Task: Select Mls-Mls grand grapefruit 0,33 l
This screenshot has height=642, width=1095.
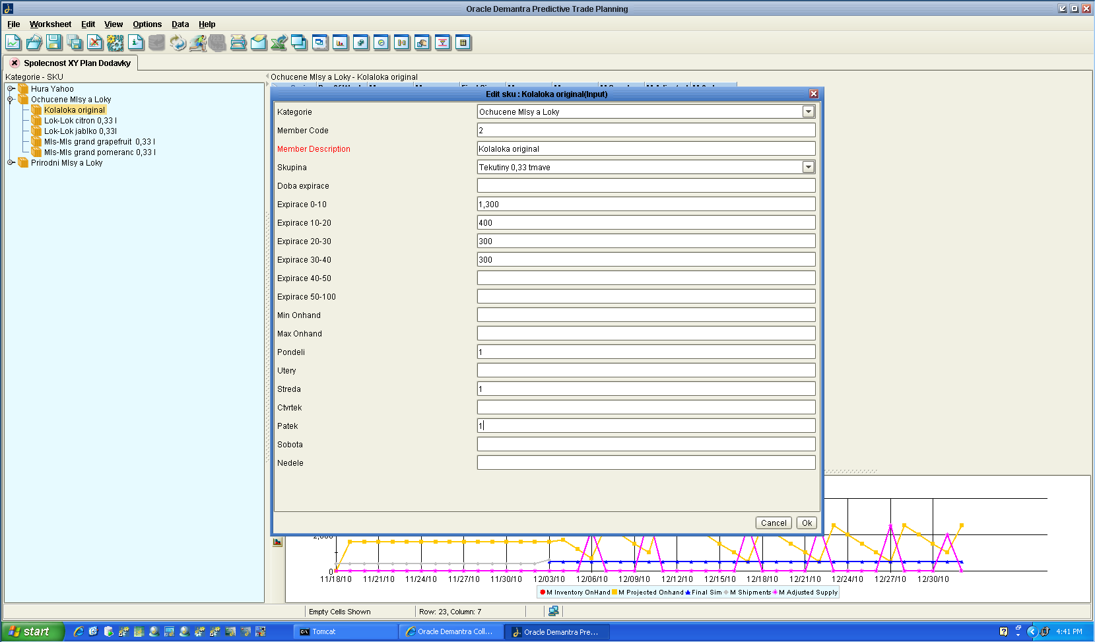Action: (x=100, y=141)
